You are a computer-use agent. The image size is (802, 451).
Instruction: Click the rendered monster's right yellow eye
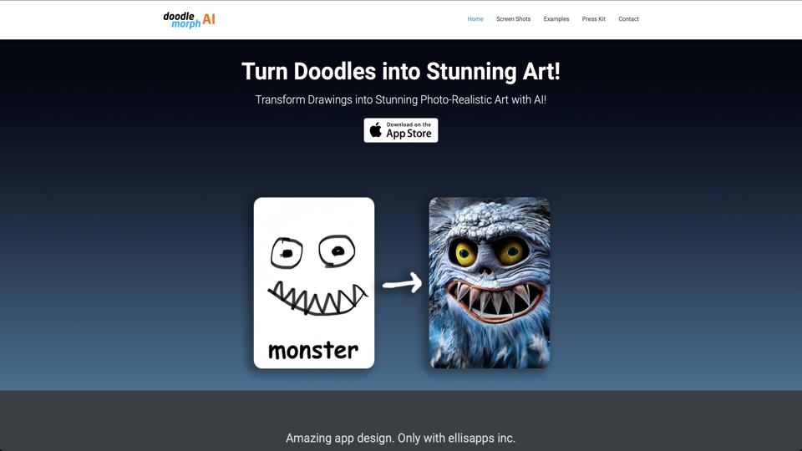511,251
